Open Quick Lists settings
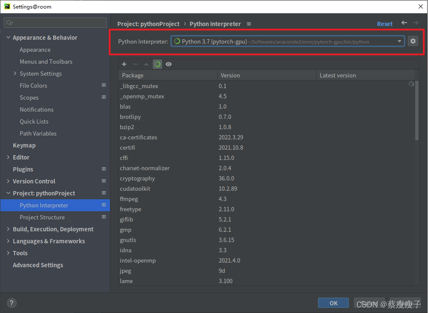Image resolution: width=428 pixels, height=313 pixels. (x=34, y=121)
